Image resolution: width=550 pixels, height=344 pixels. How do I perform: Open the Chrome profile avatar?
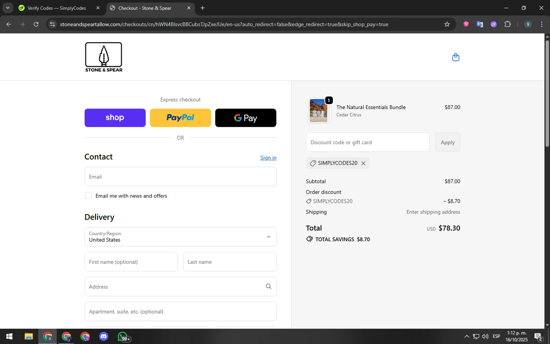[528, 24]
